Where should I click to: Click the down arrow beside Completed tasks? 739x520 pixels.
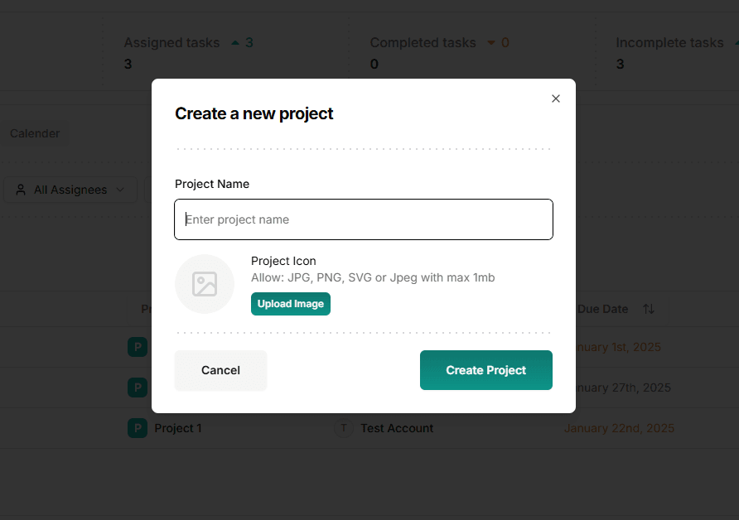[x=491, y=43]
